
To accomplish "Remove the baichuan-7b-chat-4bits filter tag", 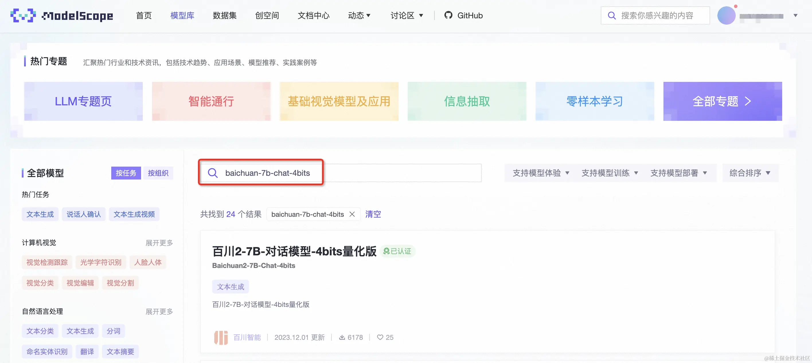I will tap(352, 214).
